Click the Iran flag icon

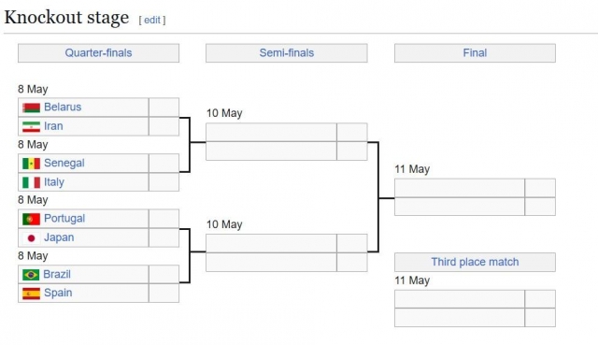(x=31, y=127)
